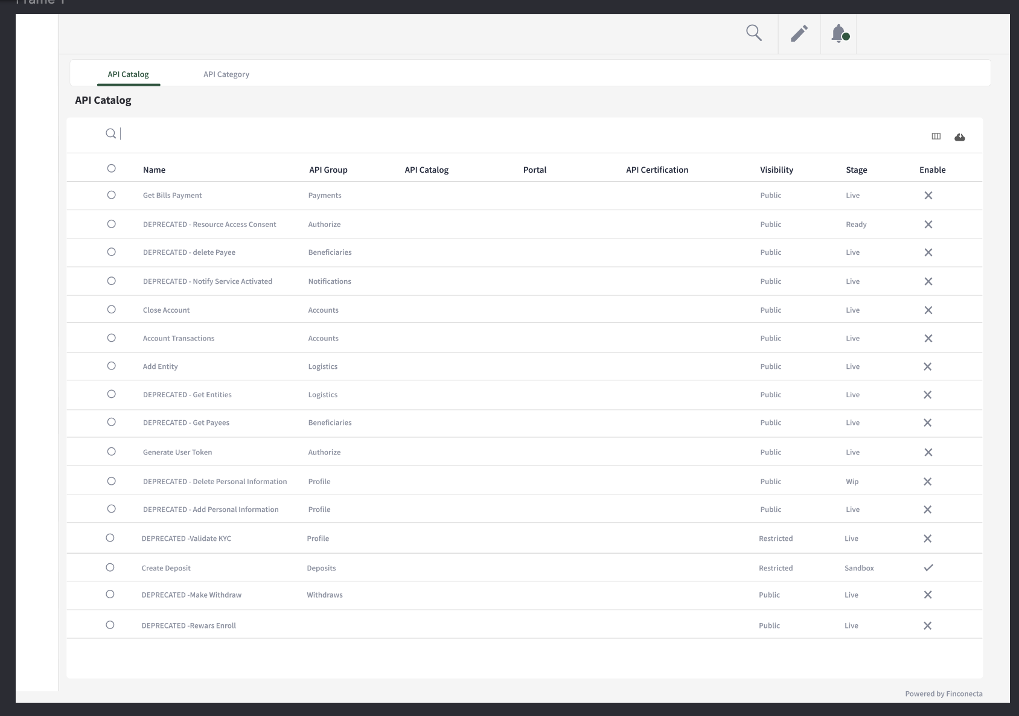This screenshot has width=1019, height=716.
Task: Click the table search magnifier icon
Action: [111, 133]
